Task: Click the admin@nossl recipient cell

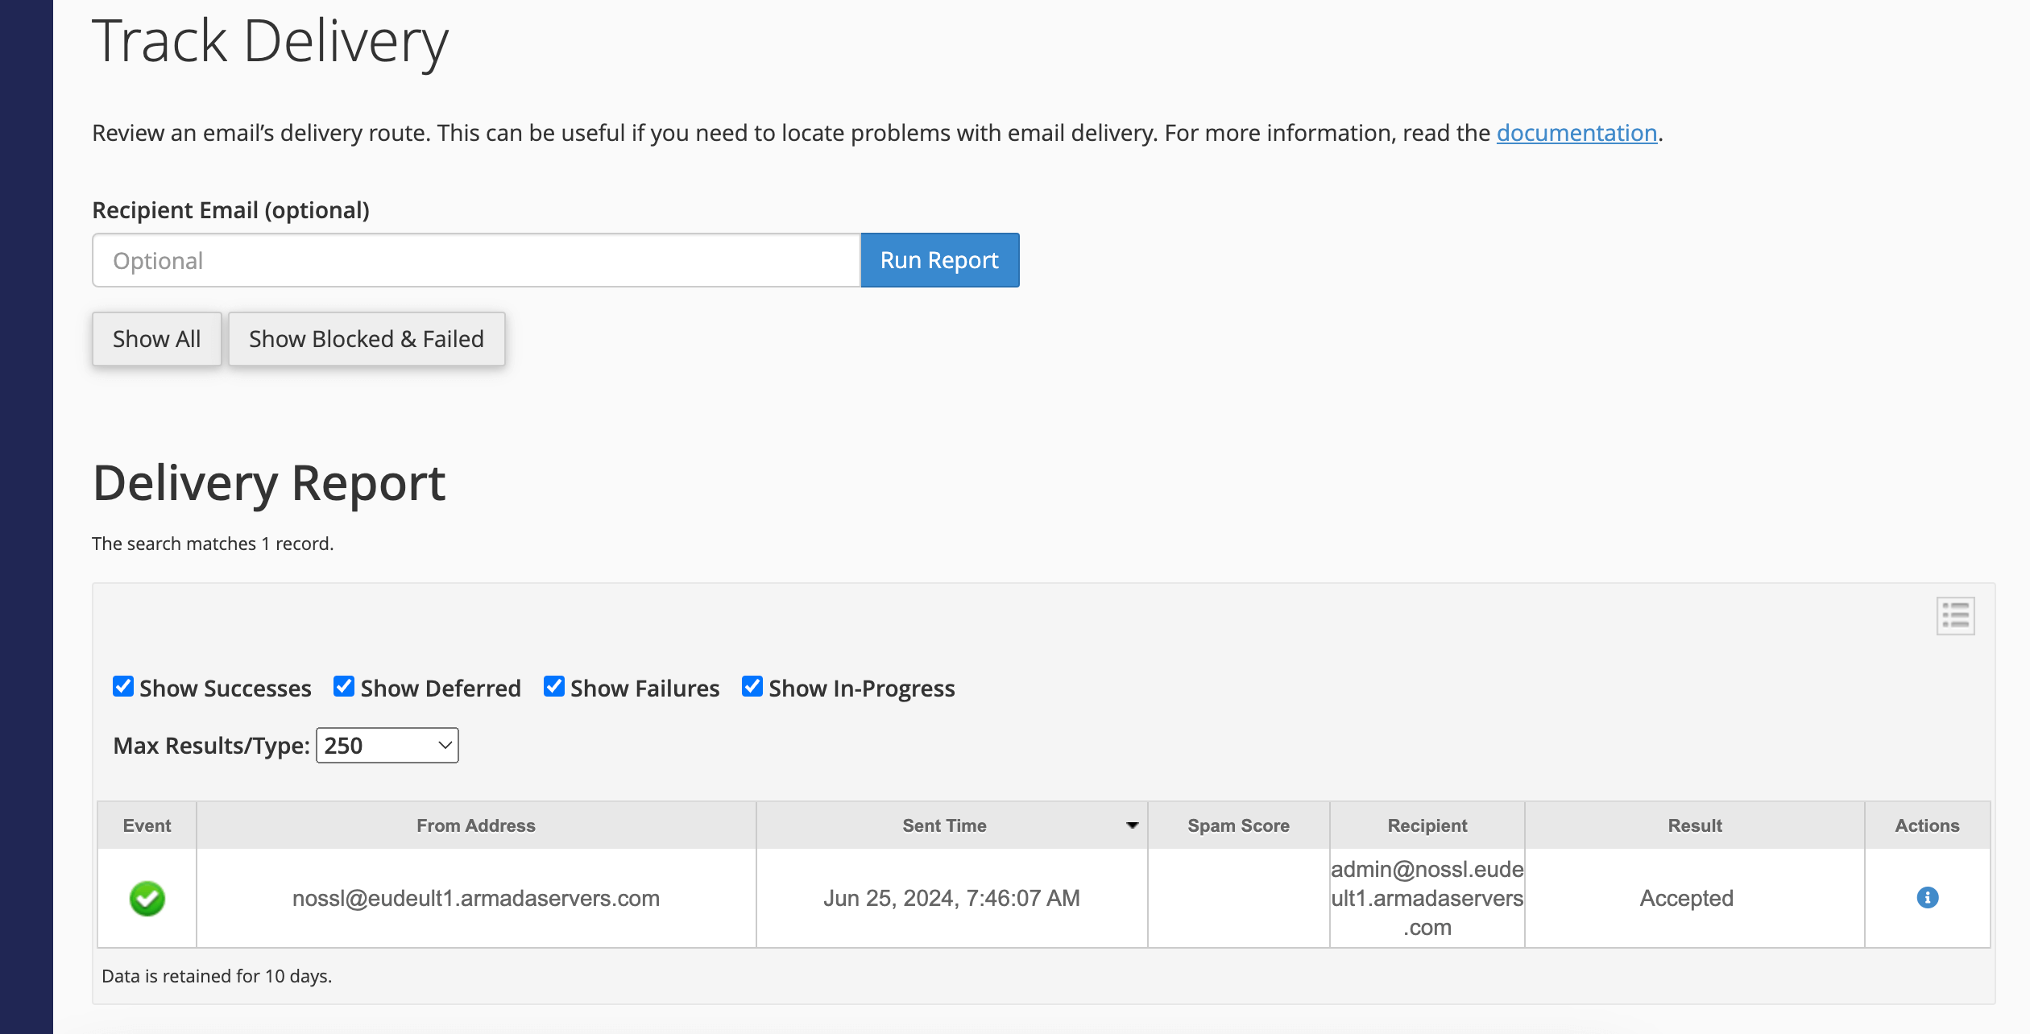Action: click(1427, 898)
